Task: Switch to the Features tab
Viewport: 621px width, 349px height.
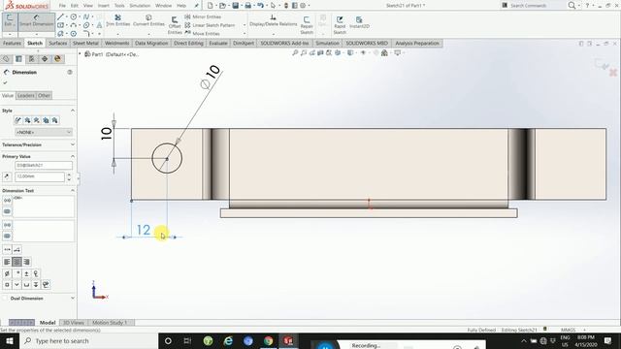Action: click(12, 43)
